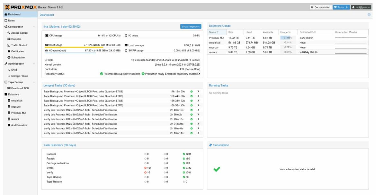Click 'in 8464y 18d 9h' estimated full value
376x195 pixels.
[x=309, y=52]
